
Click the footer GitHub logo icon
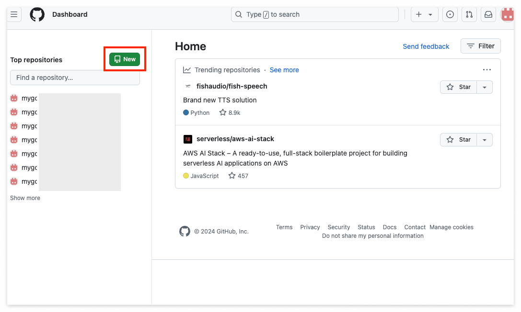pyautogui.click(x=185, y=231)
